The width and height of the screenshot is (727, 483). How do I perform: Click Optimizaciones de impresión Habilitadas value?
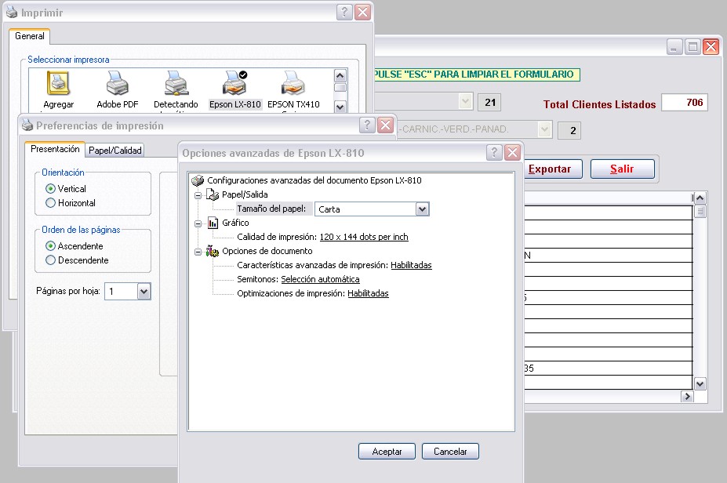click(x=368, y=293)
